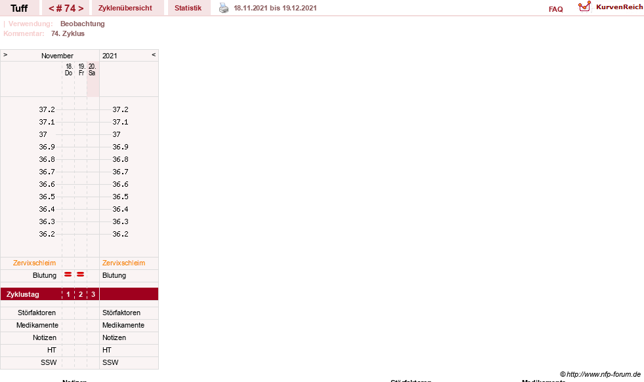Image resolution: width=644 pixels, height=382 pixels.
Task: Open the # 74 cycle tab
Action: point(66,8)
